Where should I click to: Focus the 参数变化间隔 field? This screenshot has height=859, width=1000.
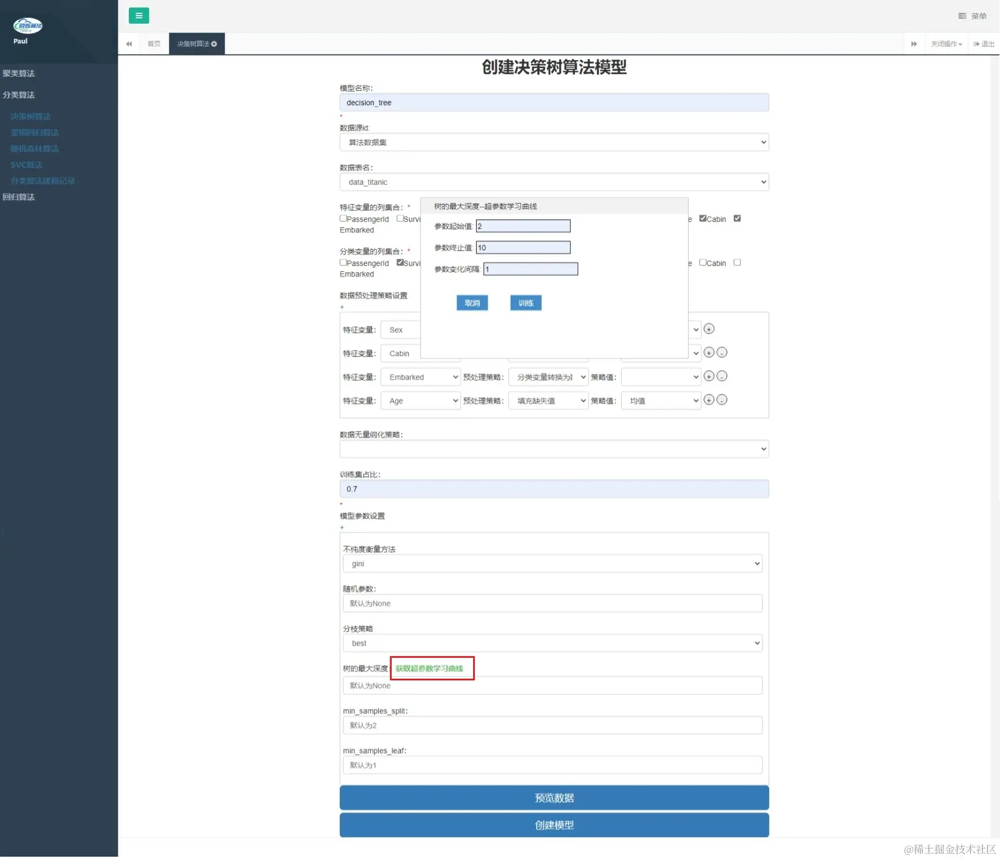coord(530,269)
